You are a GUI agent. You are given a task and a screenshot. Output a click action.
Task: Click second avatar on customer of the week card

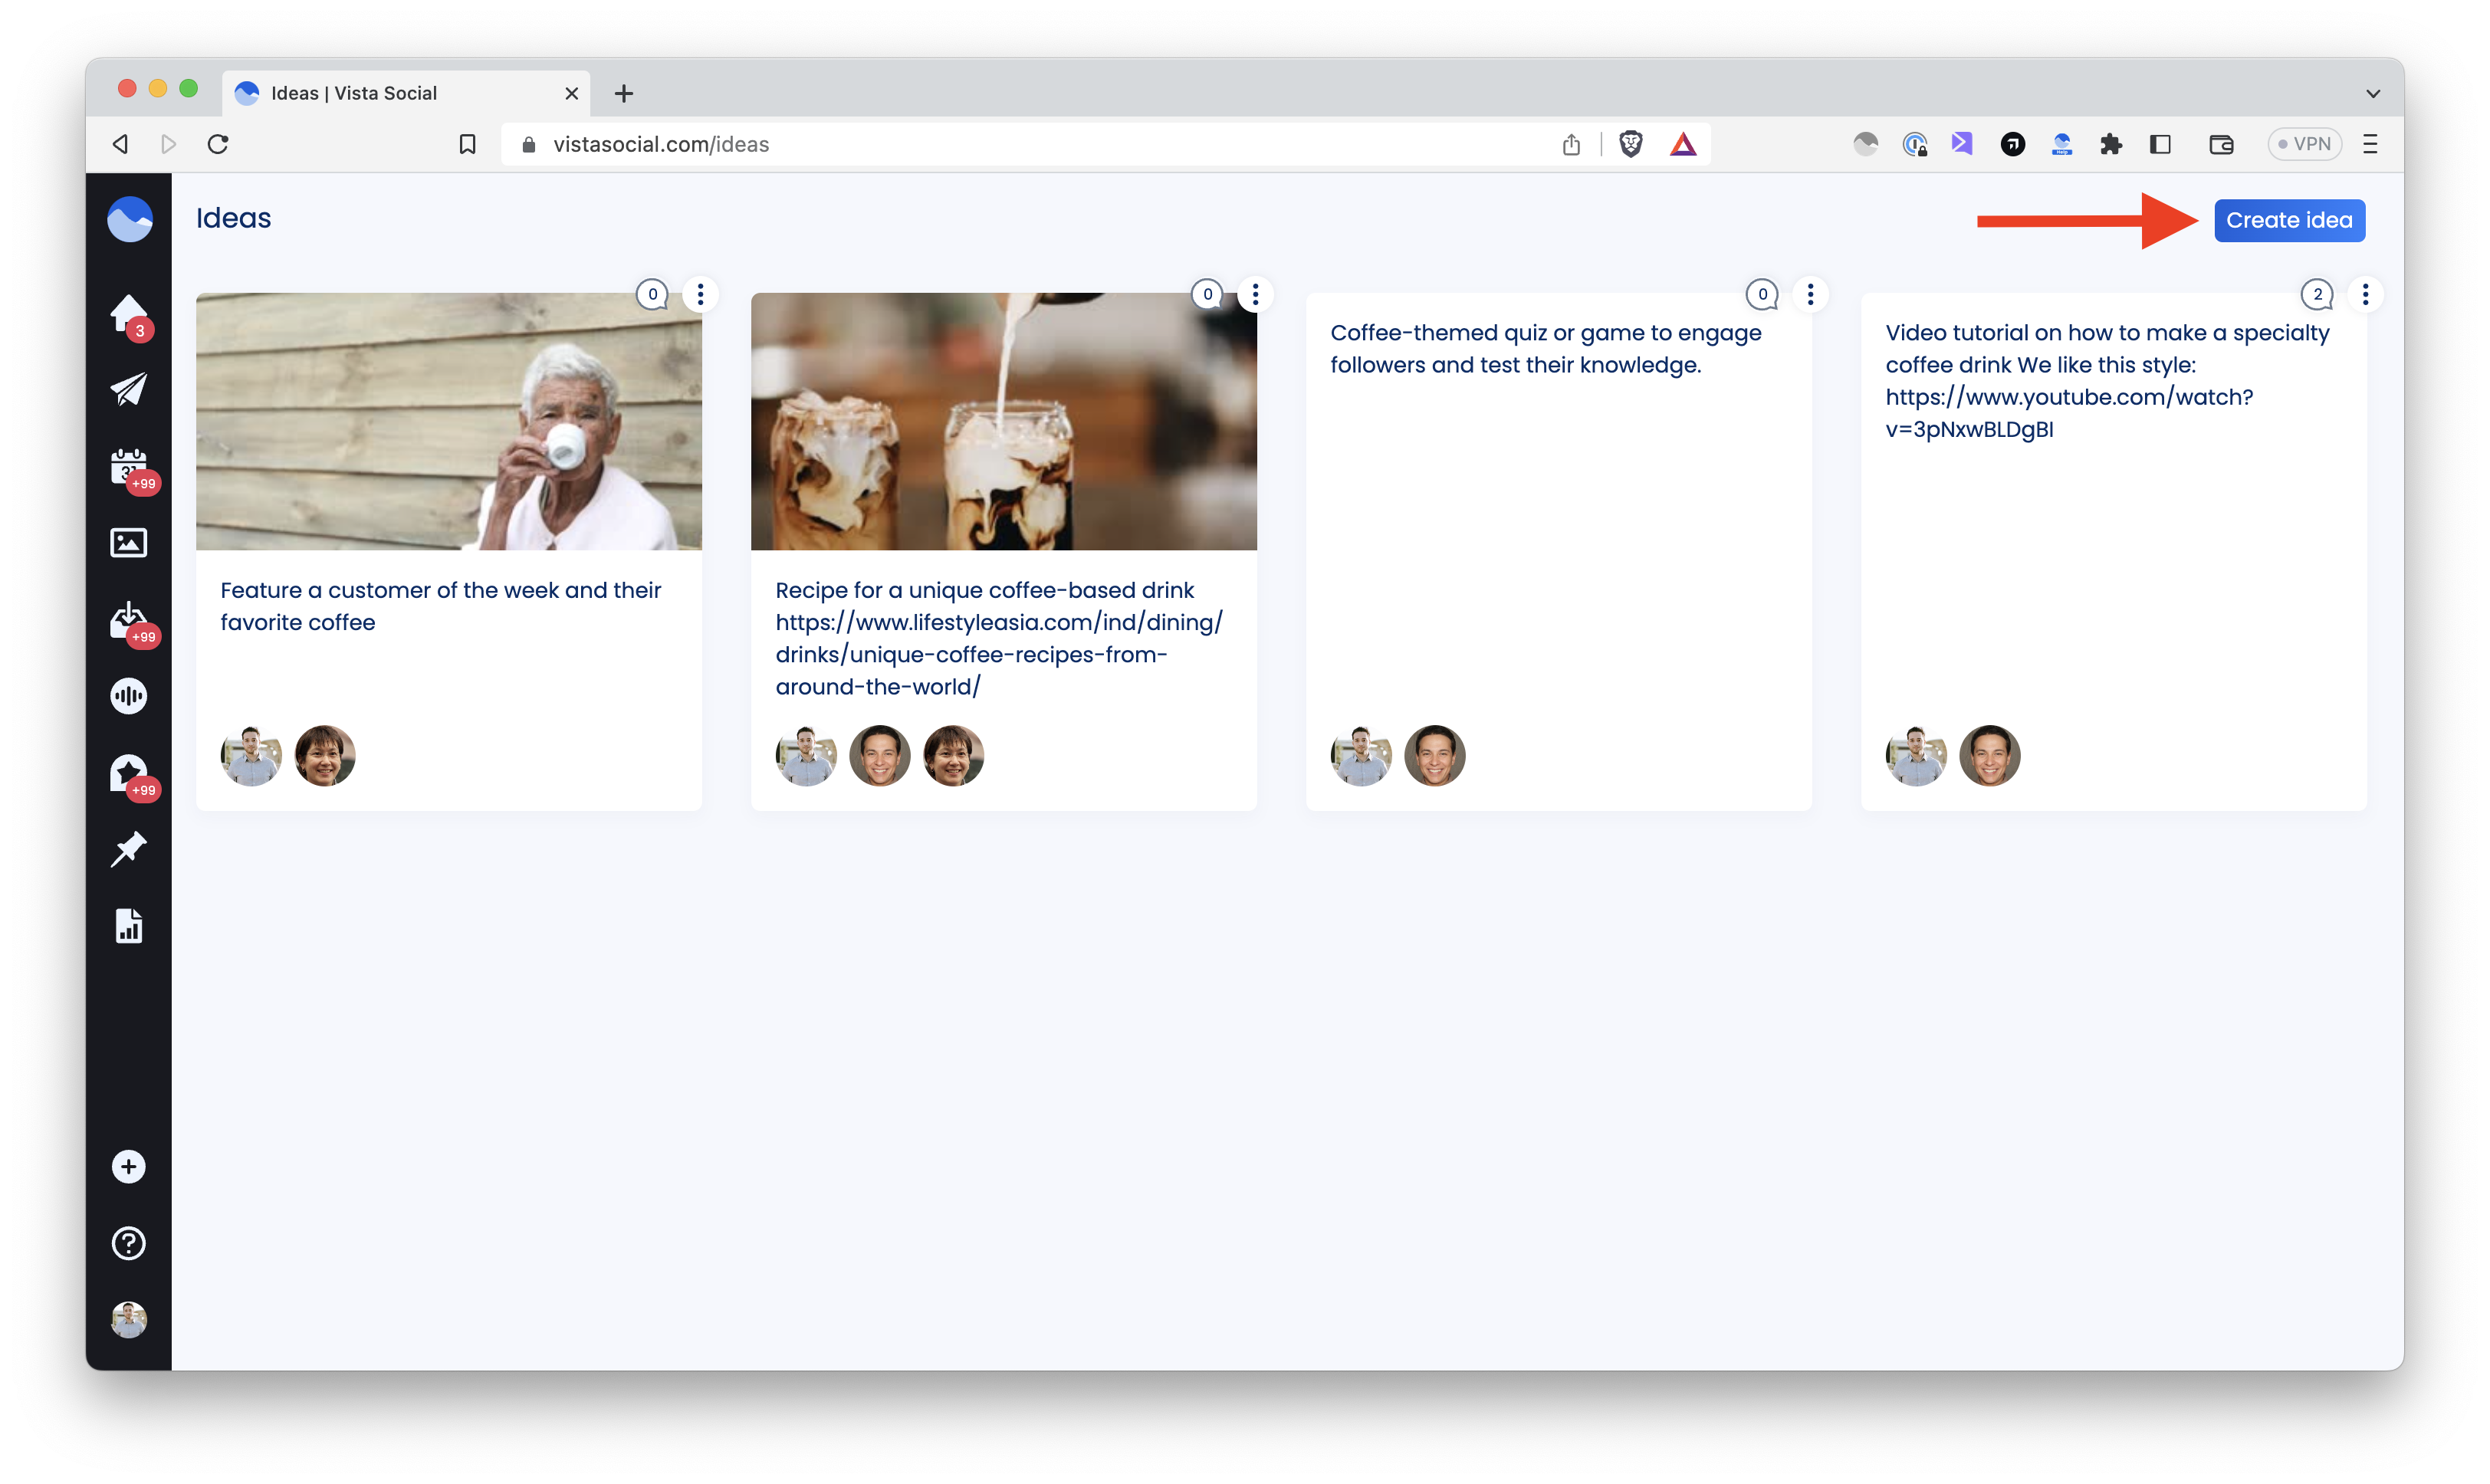(x=325, y=755)
